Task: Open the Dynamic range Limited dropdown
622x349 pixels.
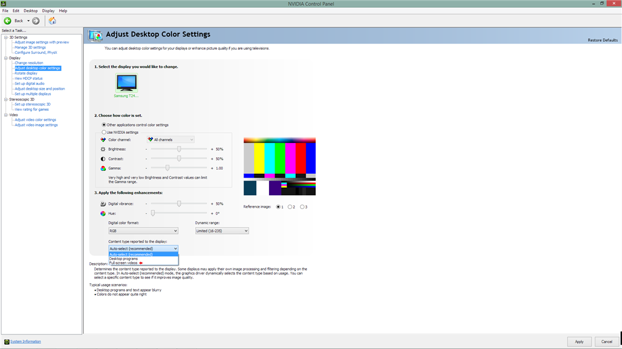Action: (222, 231)
